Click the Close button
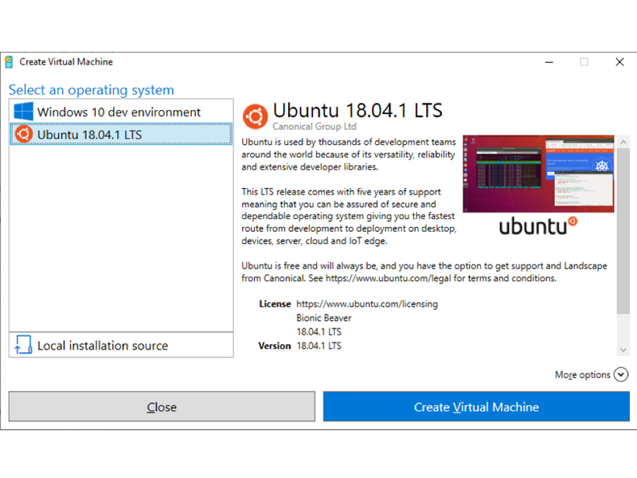The width and height of the screenshot is (637, 478). click(x=162, y=406)
